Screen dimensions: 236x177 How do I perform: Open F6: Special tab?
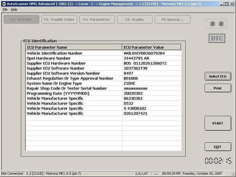pyautogui.click(x=173, y=20)
